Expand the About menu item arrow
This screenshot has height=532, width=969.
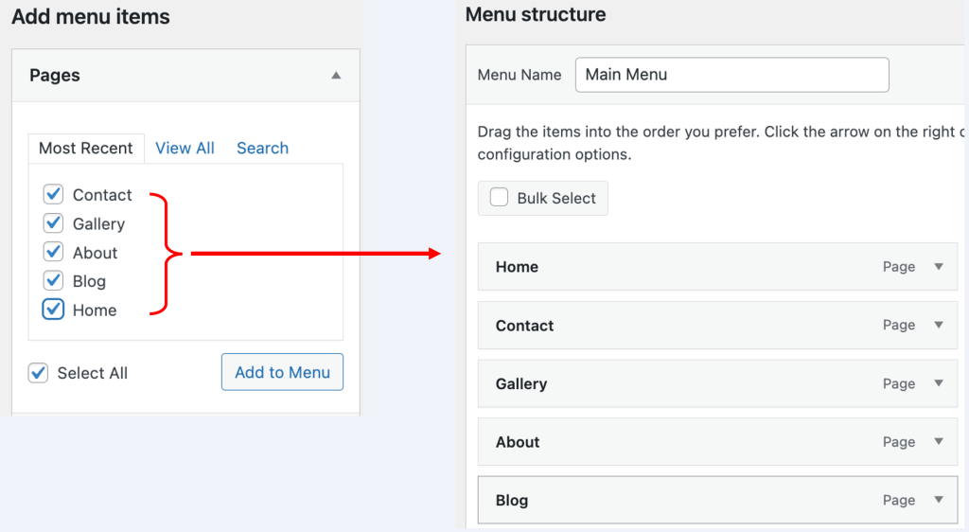coord(939,441)
